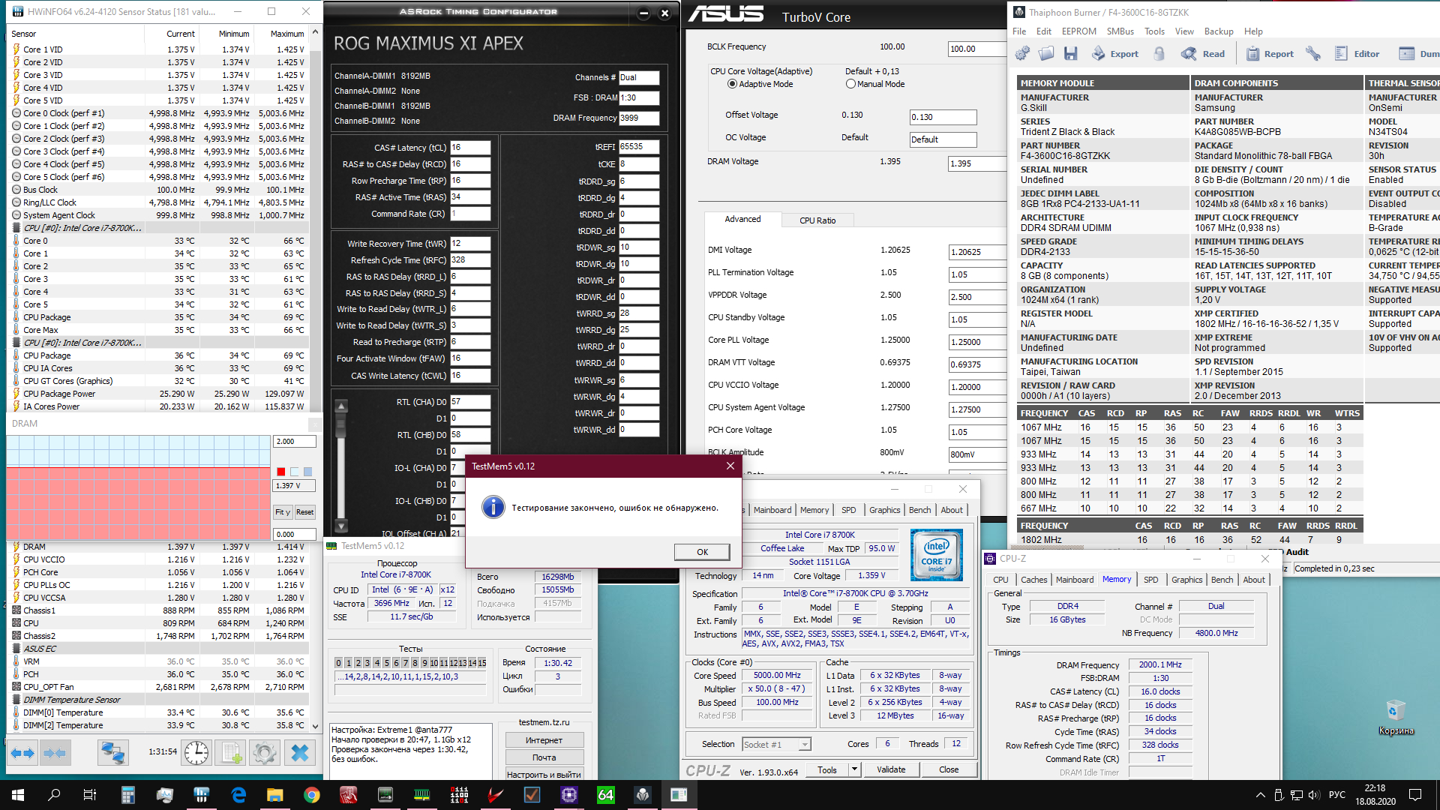This screenshot has height=810, width=1440.
Task: Click the BCLK Frequency input field
Action: click(976, 49)
